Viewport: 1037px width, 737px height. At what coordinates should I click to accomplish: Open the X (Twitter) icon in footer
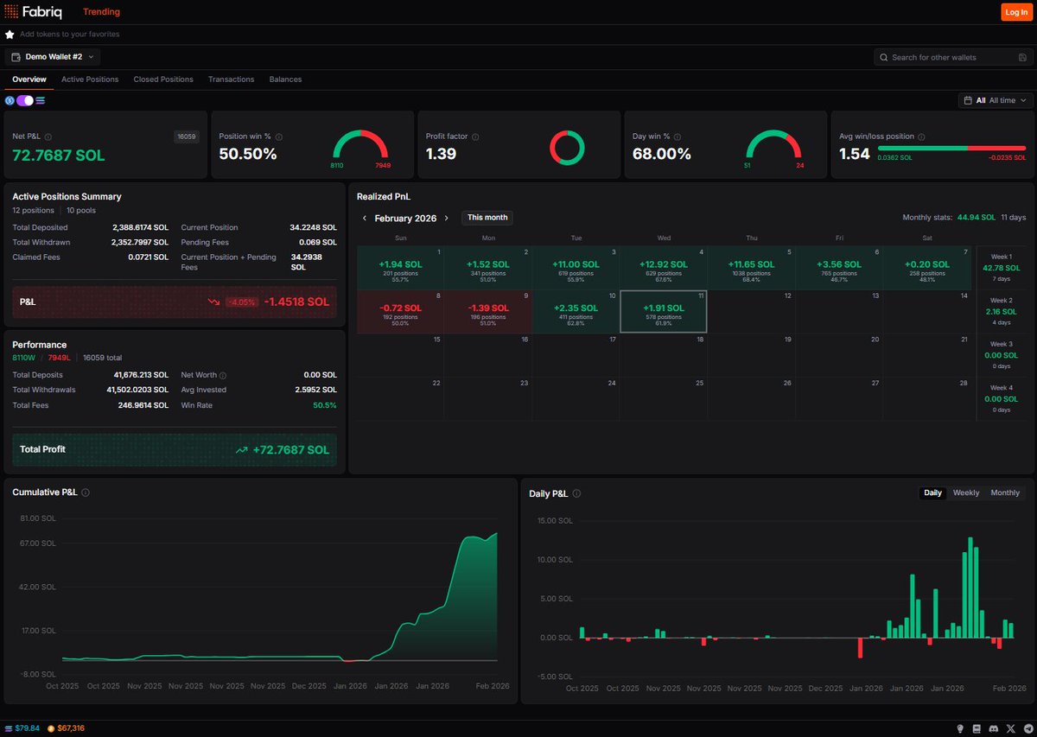pos(1010,728)
